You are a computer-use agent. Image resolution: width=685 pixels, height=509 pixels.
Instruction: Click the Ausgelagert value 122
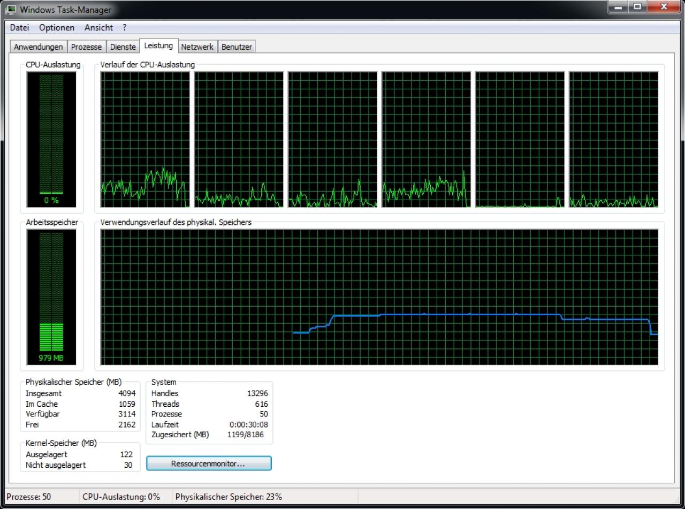(126, 454)
